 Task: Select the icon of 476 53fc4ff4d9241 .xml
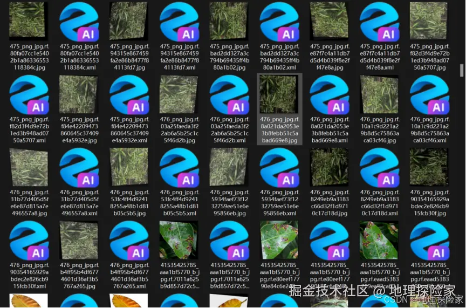[x=179, y=168]
